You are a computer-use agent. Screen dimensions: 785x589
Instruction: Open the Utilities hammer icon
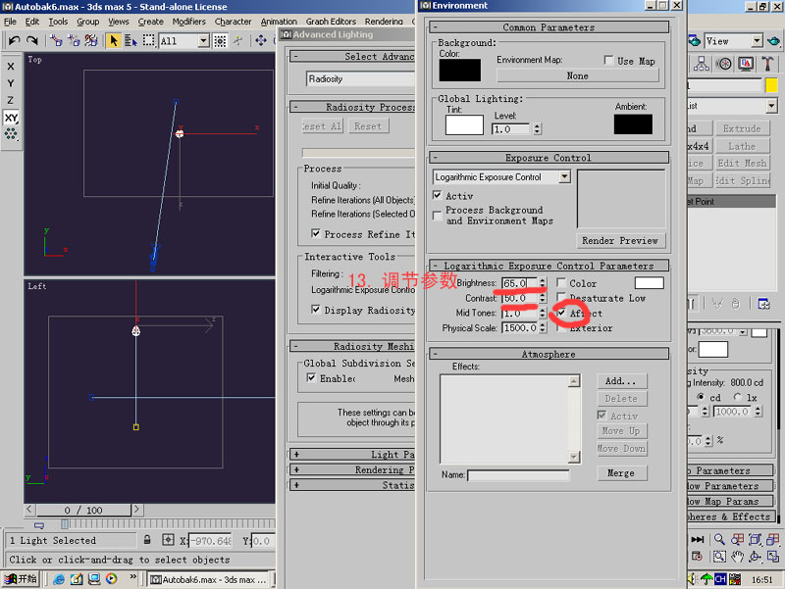pyautogui.click(x=767, y=64)
